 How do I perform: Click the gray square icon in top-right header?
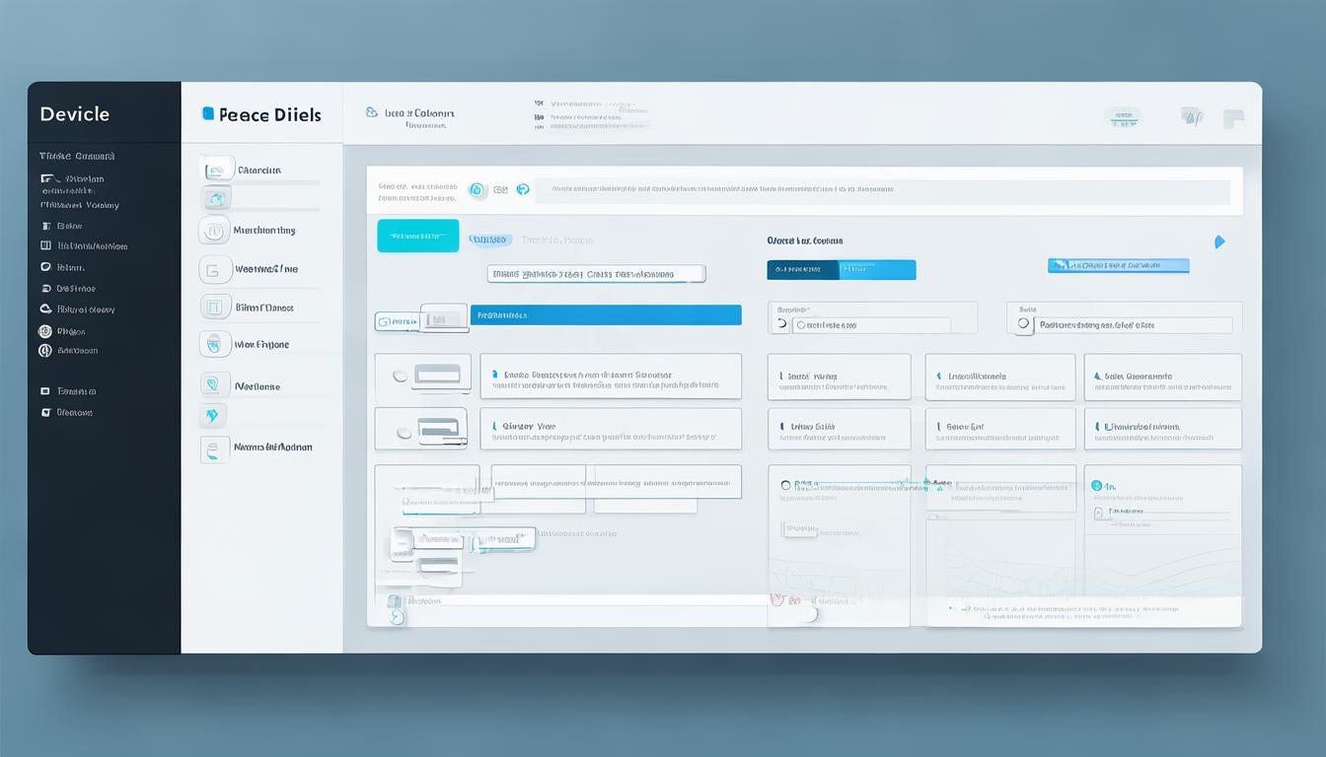[x=1233, y=118]
